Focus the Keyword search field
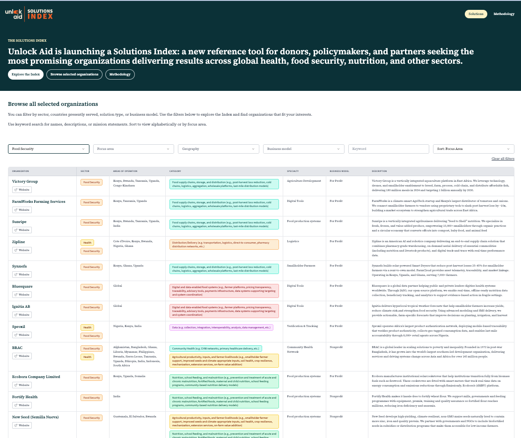 [x=389, y=149]
